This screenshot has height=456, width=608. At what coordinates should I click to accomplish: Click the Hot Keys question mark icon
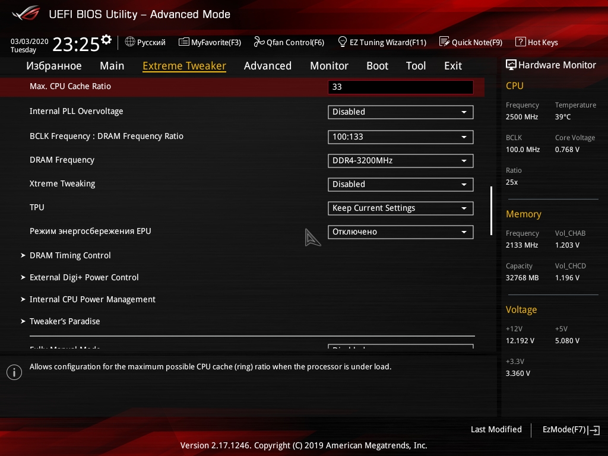pos(520,42)
